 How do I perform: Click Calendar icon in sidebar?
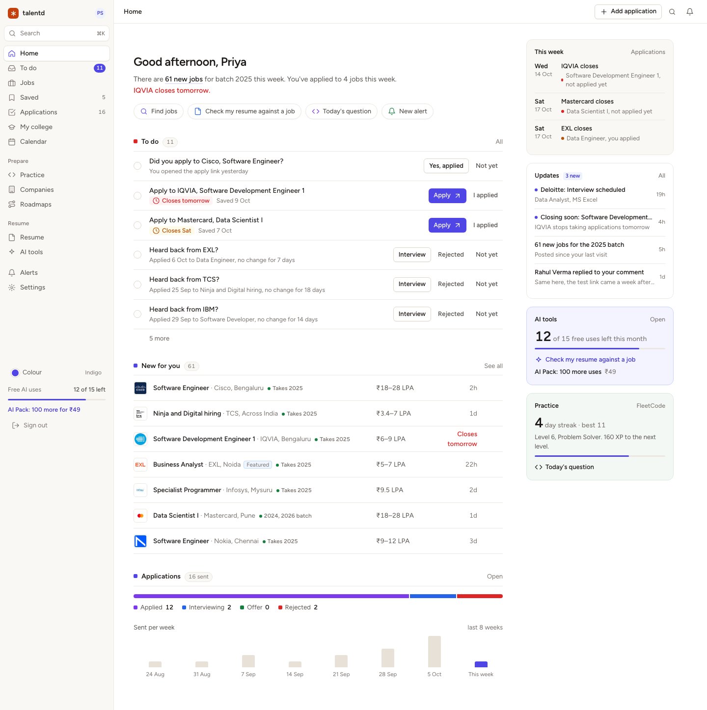pyautogui.click(x=12, y=142)
